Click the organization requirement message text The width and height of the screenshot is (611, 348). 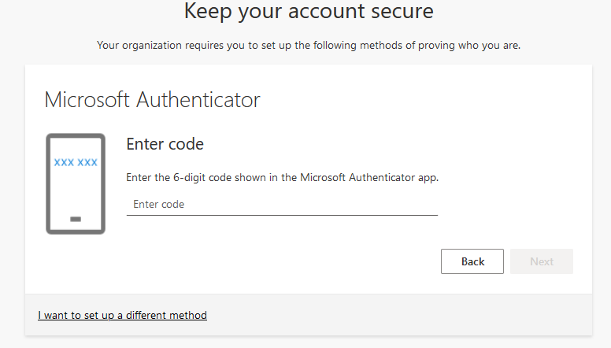(309, 45)
